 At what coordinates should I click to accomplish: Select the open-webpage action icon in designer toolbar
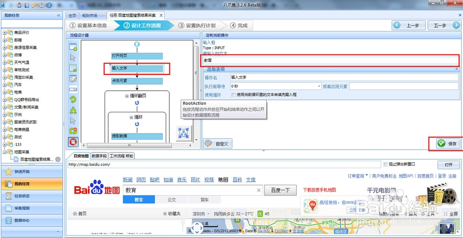point(73,47)
